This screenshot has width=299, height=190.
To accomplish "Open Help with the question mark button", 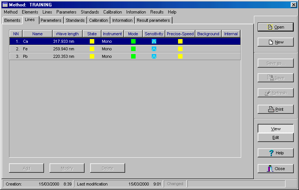I will (276, 153).
